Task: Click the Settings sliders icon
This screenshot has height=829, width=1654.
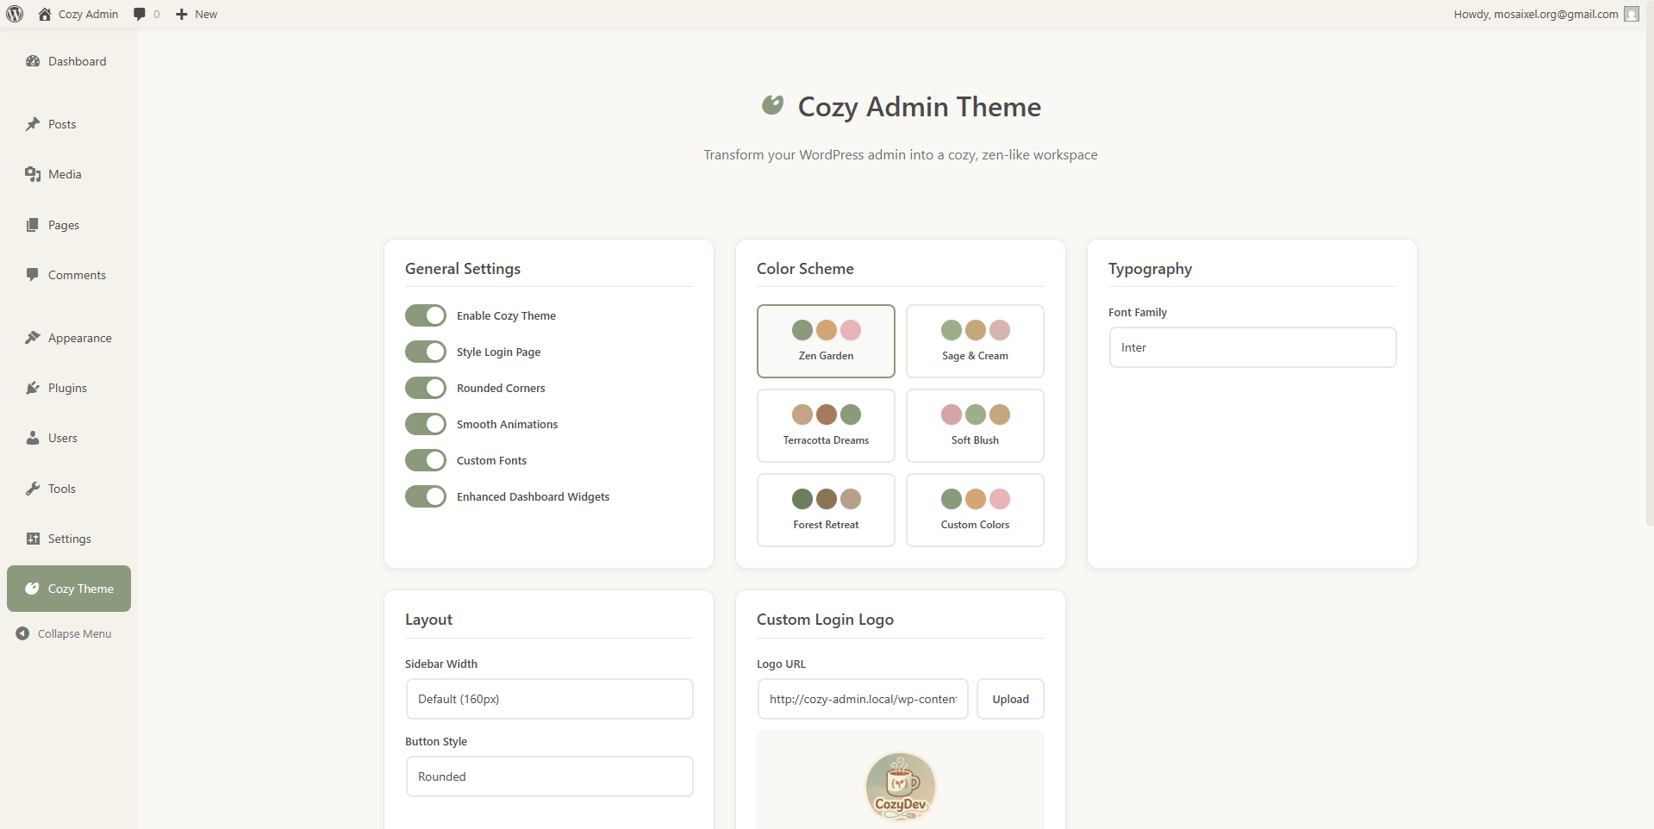Action: tap(33, 539)
